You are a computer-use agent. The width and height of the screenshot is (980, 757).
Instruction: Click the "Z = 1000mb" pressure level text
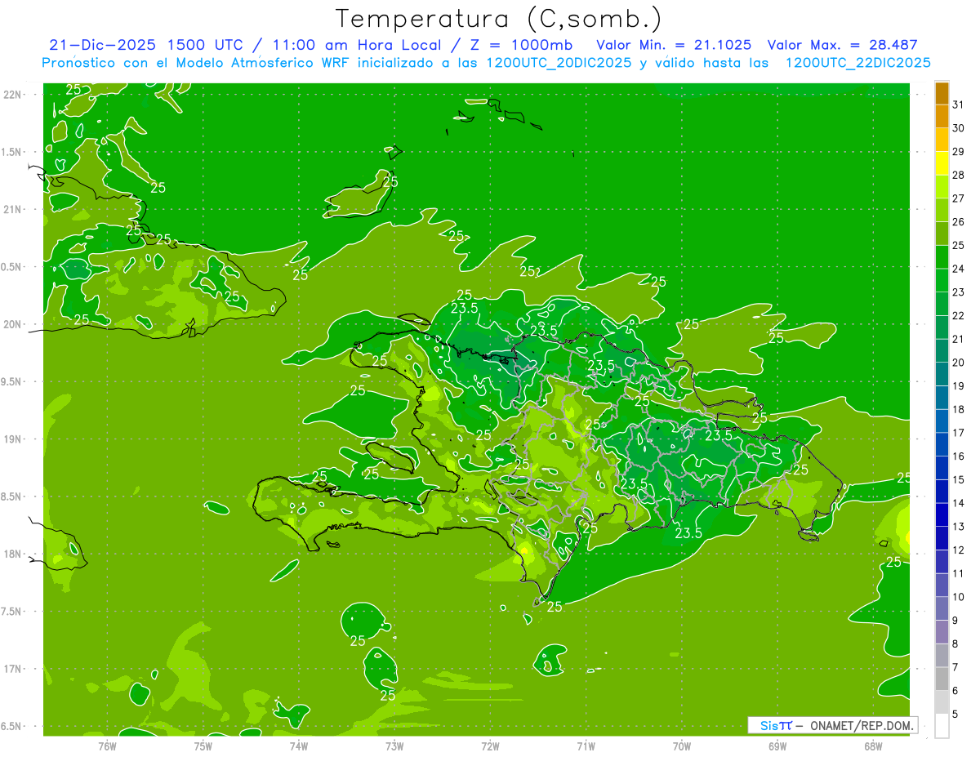[x=522, y=45]
